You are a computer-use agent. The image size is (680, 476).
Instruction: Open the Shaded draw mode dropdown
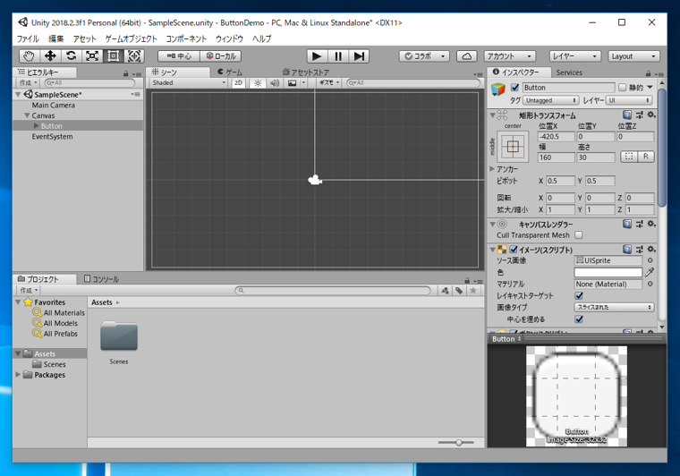click(x=189, y=83)
